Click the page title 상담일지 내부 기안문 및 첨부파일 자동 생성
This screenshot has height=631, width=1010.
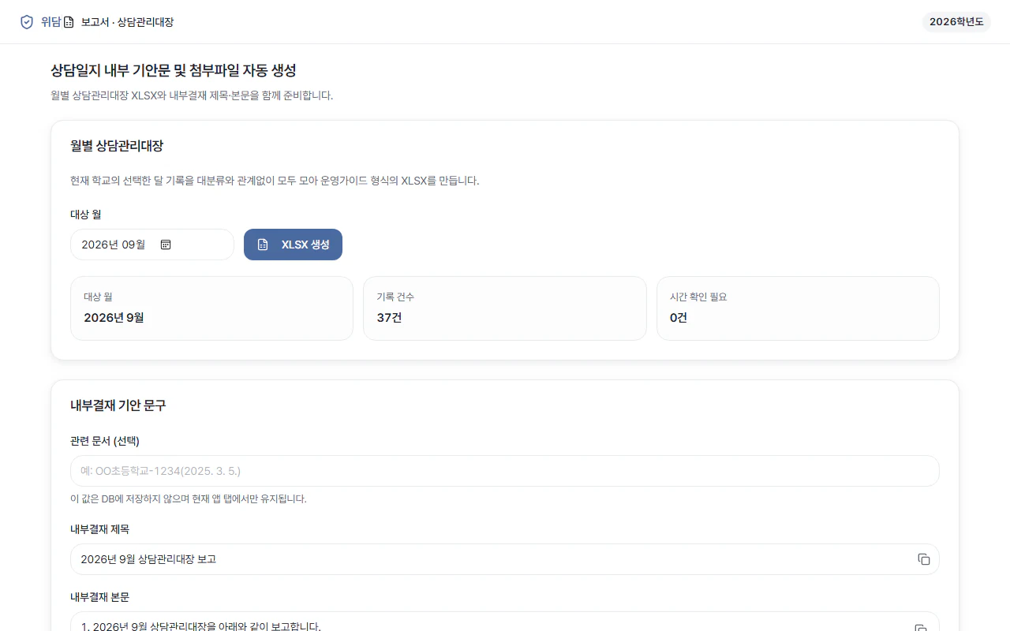pos(174,70)
